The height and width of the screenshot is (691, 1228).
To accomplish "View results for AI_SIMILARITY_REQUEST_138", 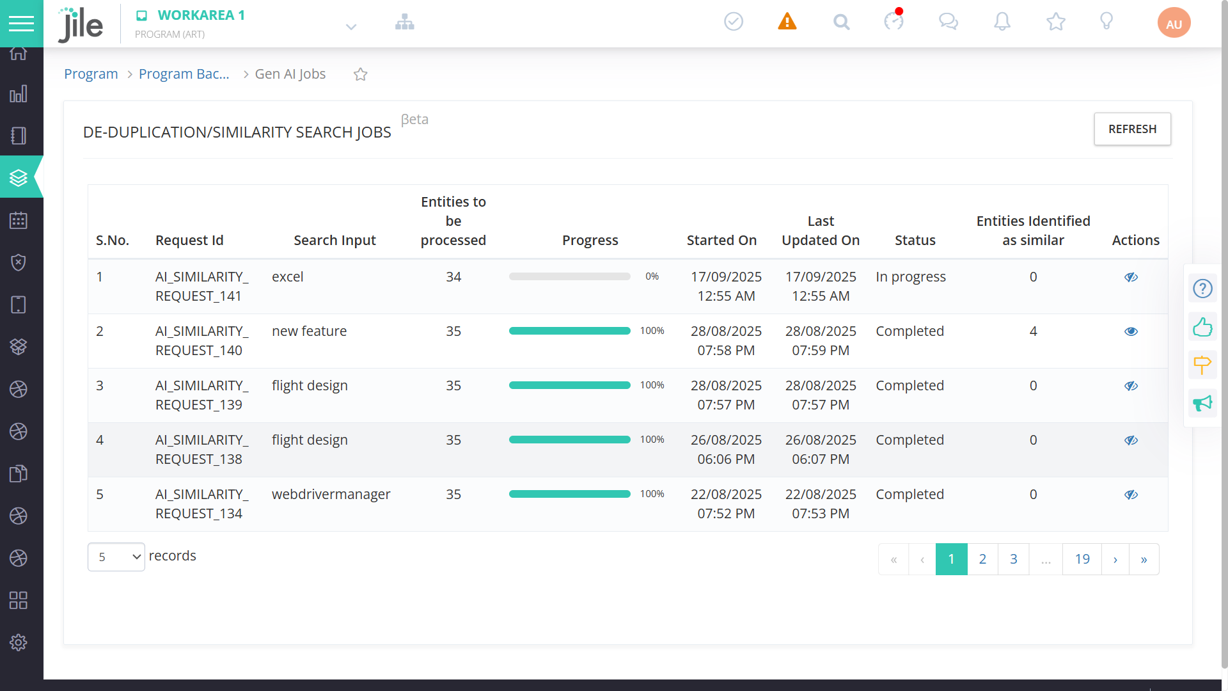I will click(1131, 440).
